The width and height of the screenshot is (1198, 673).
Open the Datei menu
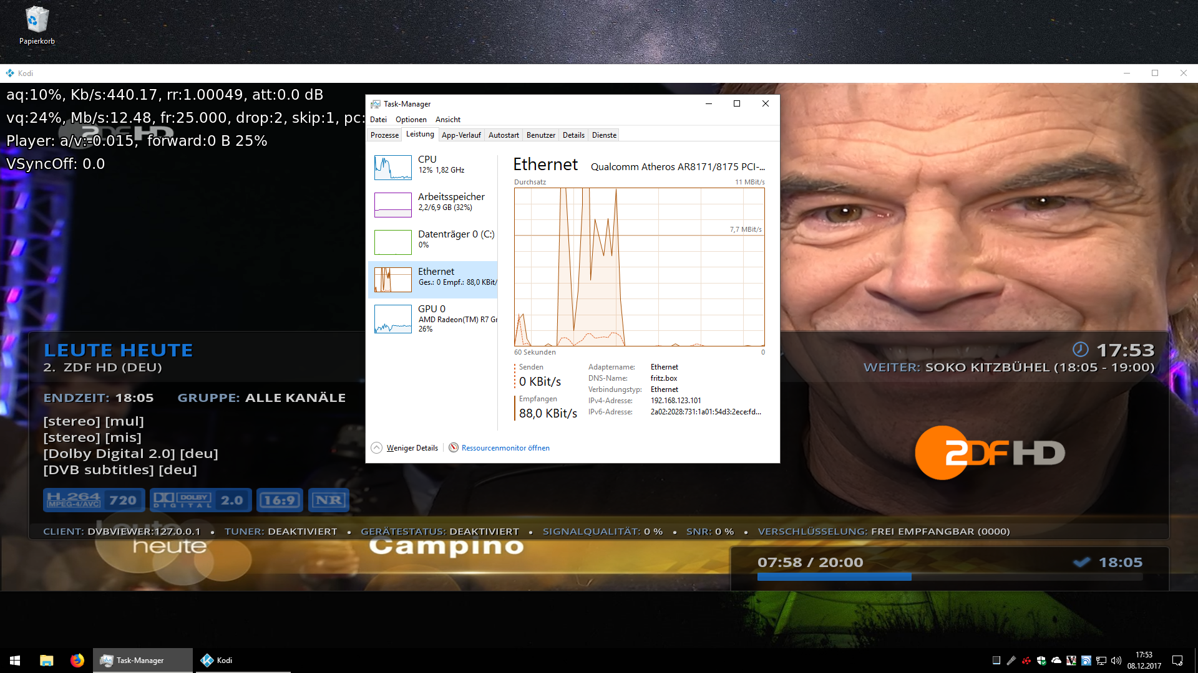pos(378,119)
